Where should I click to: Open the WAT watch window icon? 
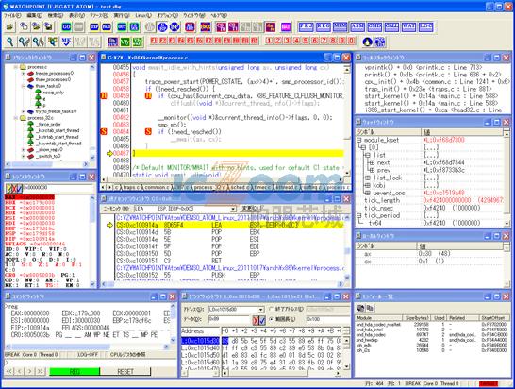pyautogui.click(x=408, y=26)
